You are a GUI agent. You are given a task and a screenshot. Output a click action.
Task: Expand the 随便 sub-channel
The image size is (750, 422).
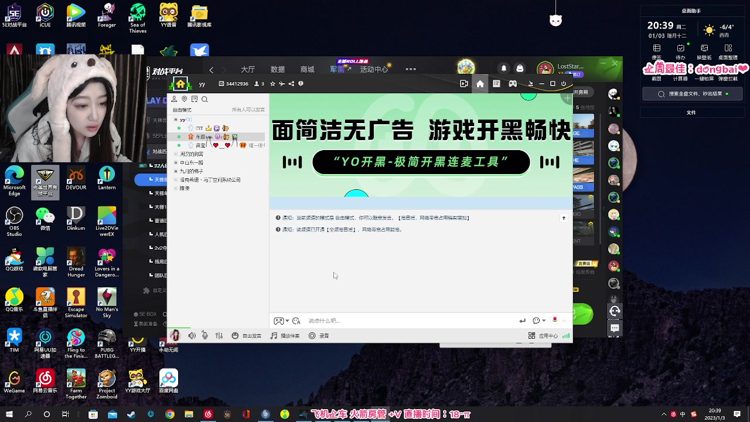pos(176,188)
